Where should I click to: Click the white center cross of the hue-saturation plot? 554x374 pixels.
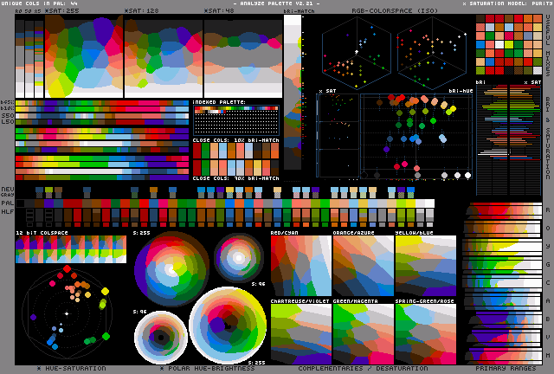(x=67, y=313)
